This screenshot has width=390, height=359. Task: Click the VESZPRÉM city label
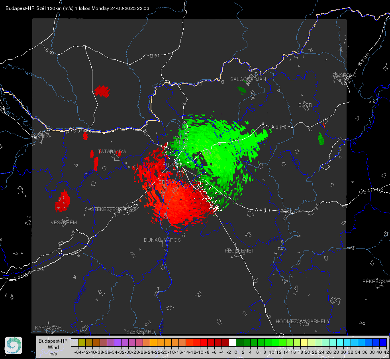coord(64,223)
